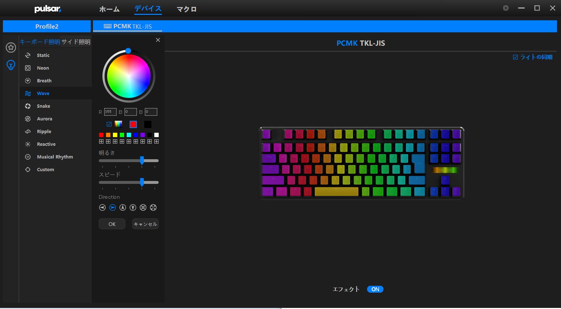Set wave direction to down arrow
Image resolution: width=561 pixels, height=309 pixels.
click(x=133, y=207)
